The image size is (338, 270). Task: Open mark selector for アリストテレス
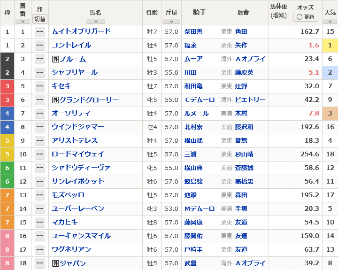pos(40,140)
